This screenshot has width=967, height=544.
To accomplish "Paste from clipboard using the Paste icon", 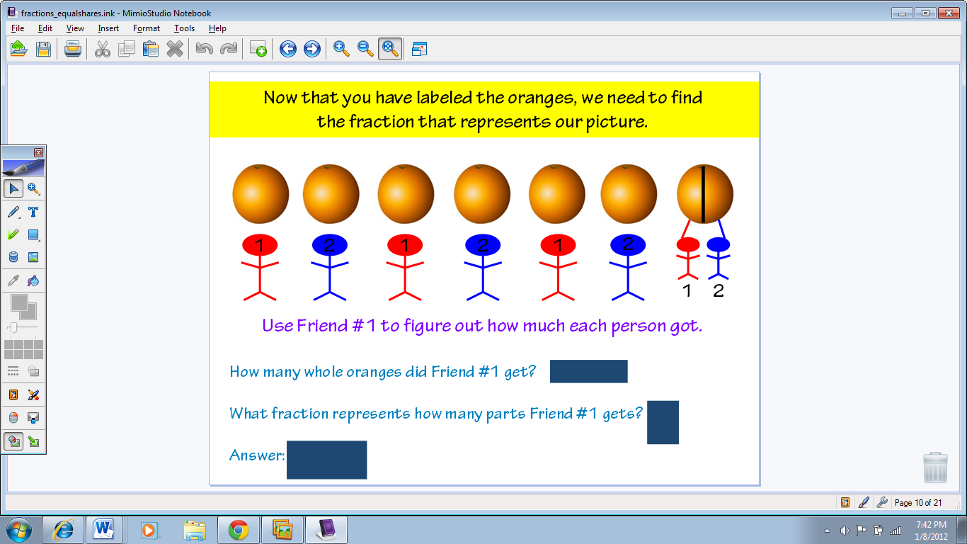I will coord(151,49).
